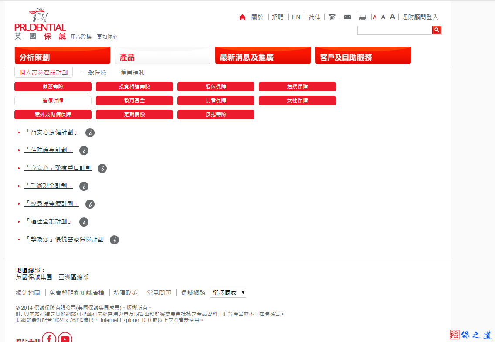Click the Facebook icon in the footer

pos(49,338)
